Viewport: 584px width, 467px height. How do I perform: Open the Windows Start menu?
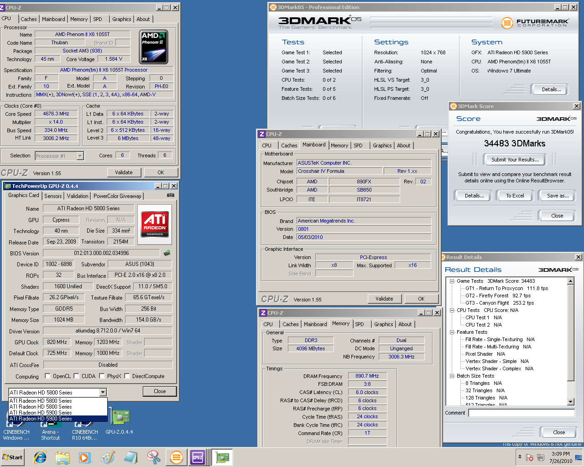tap(13, 457)
